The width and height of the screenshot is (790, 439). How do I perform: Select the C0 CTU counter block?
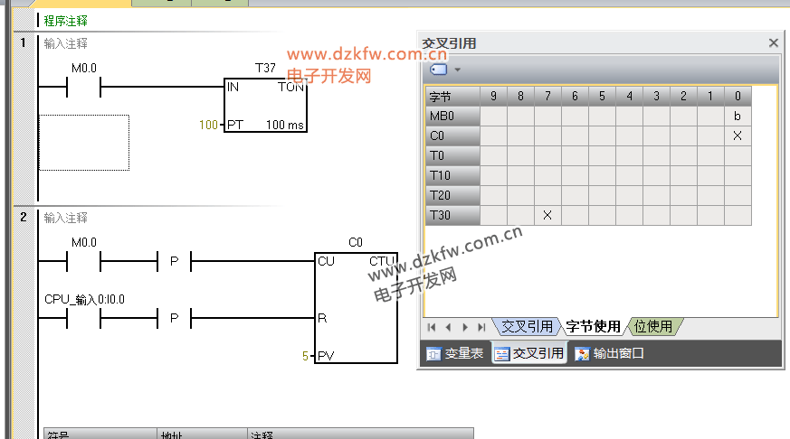pyautogui.click(x=355, y=307)
